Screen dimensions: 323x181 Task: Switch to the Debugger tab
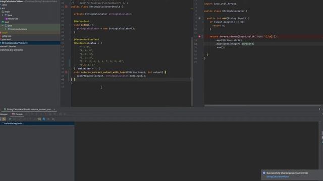point(4,114)
